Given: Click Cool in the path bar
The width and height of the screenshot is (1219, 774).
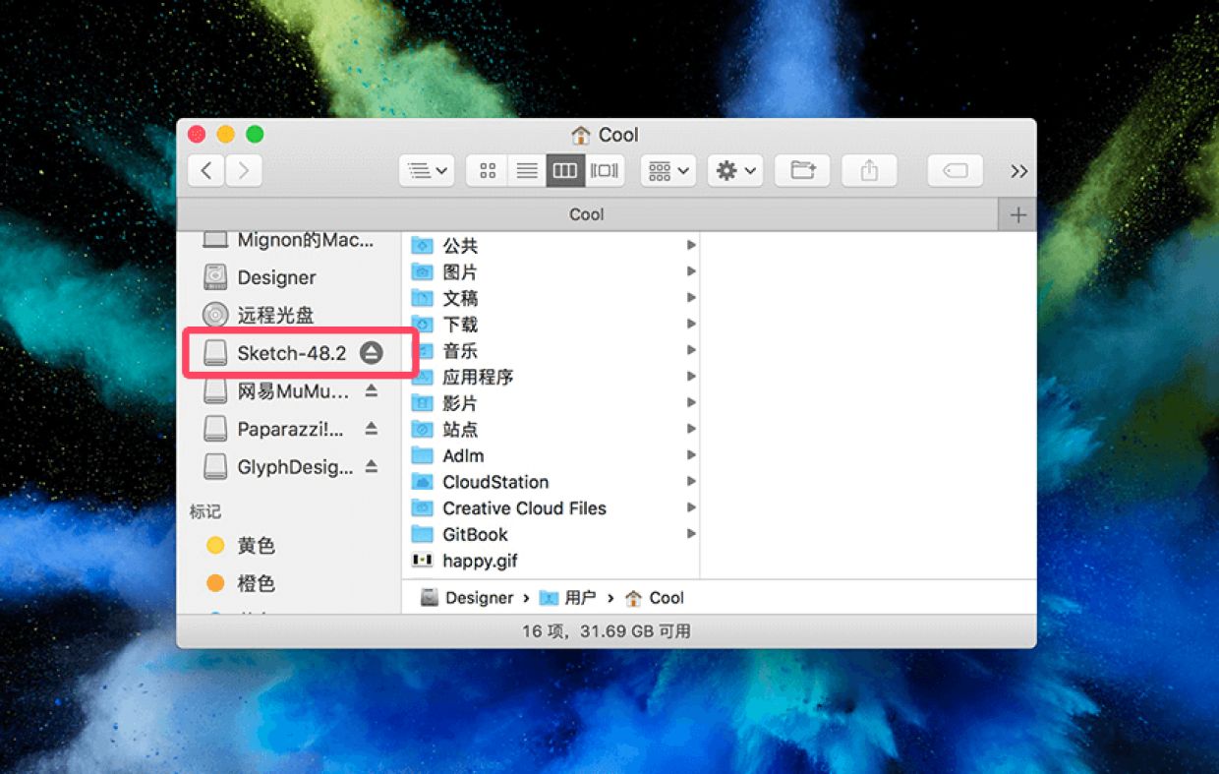Looking at the screenshot, I should tap(654, 598).
